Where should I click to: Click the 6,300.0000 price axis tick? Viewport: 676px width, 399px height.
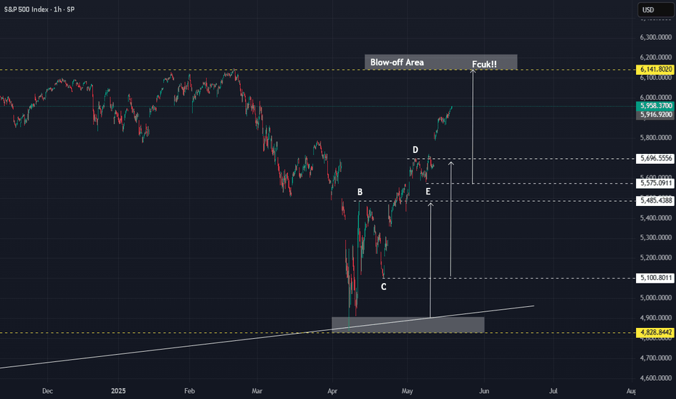click(x=656, y=38)
